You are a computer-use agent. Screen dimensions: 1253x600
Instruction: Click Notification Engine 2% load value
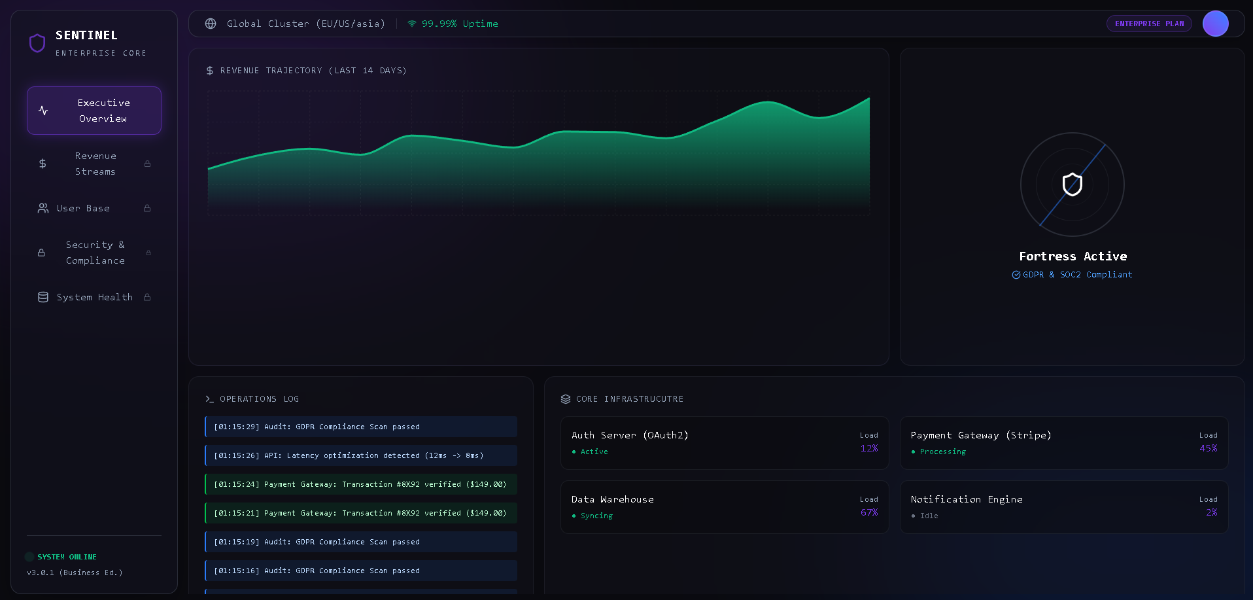[1212, 512]
